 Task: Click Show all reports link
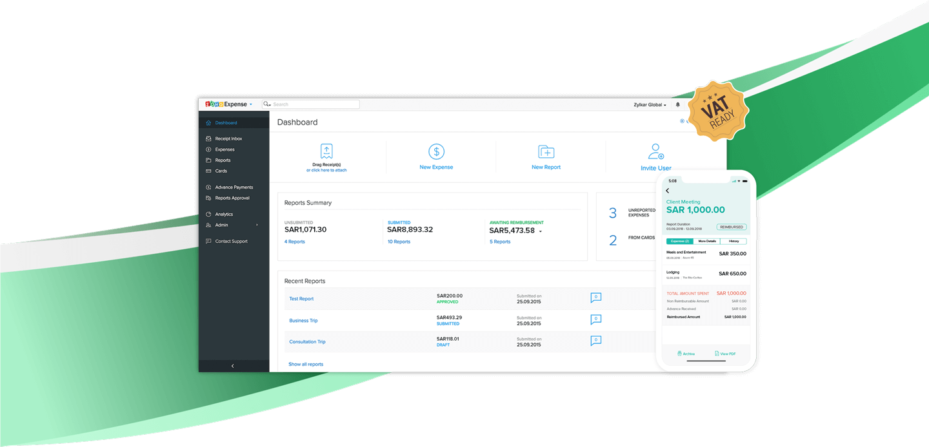click(306, 365)
